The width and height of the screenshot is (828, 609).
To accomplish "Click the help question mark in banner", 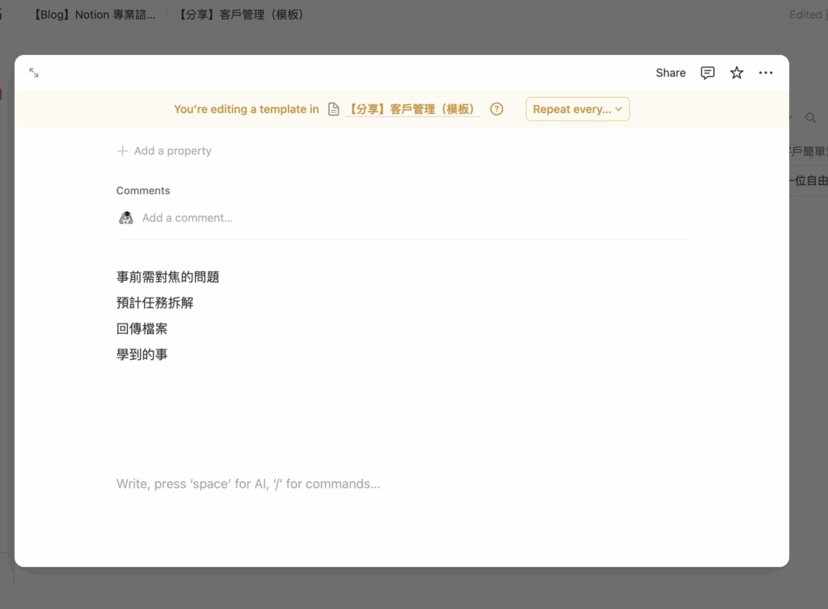I will [x=496, y=109].
